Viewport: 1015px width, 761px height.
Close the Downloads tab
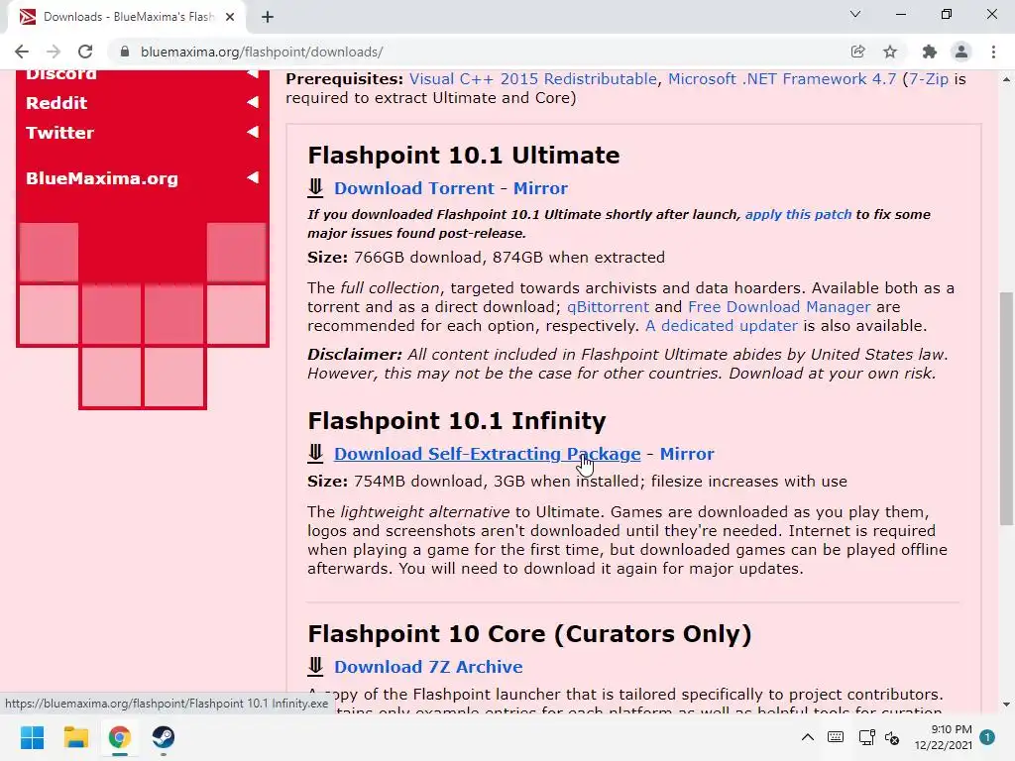coord(230,17)
